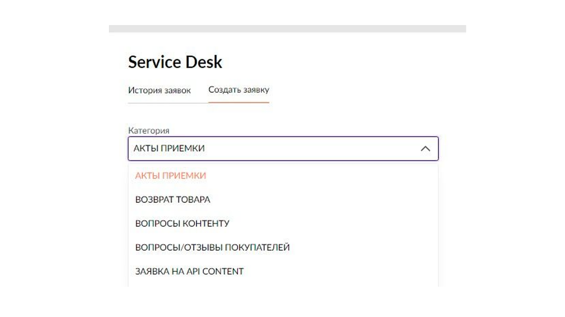Collapse the category list using the chevron arrow

[425, 149]
